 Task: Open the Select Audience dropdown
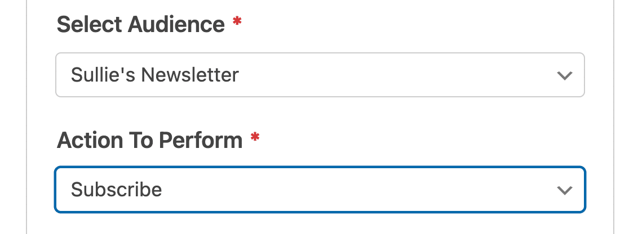click(x=320, y=75)
